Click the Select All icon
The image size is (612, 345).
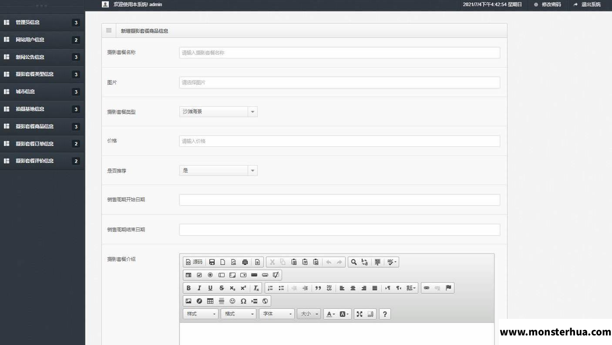coord(377,262)
